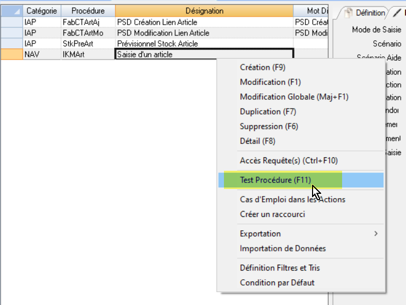Select the Prévisionnel Stock Article row
Screen dimensions: 406x305
[x=157, y=43]
